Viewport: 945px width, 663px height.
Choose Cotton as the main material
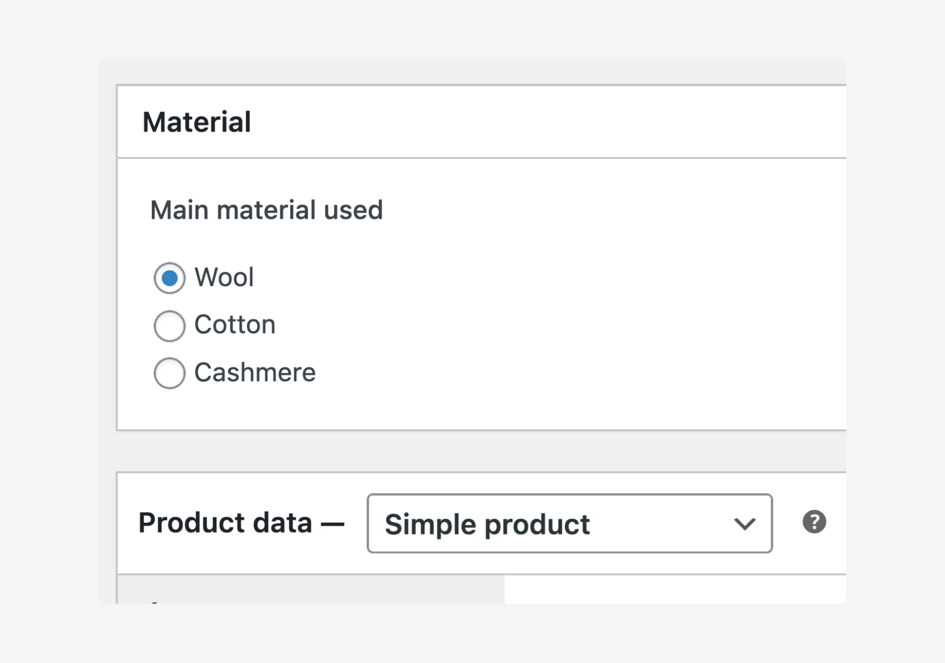click(x=169, y=325)
